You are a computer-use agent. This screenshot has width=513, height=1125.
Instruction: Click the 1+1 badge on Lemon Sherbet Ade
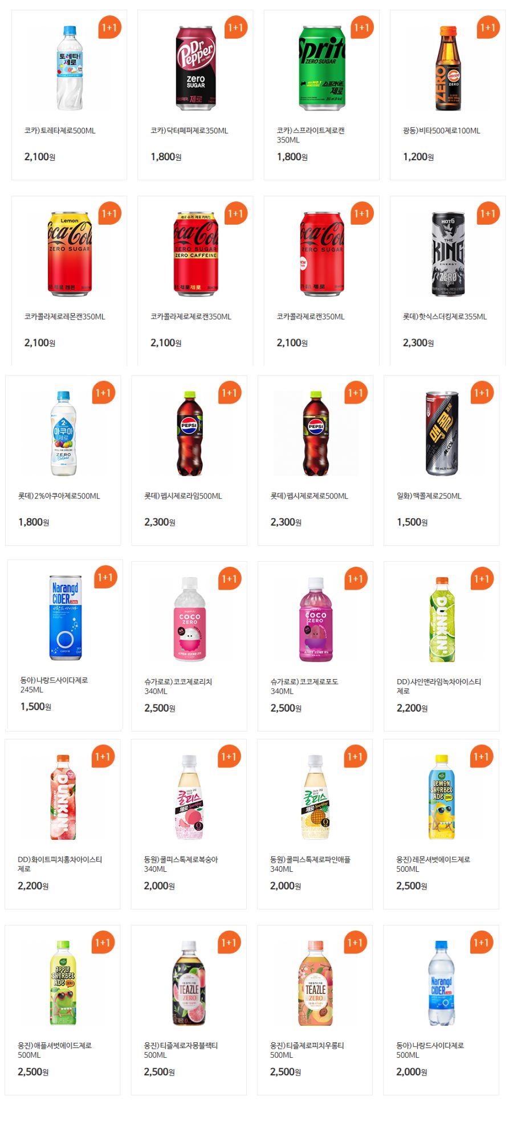(x=481, y=756)
